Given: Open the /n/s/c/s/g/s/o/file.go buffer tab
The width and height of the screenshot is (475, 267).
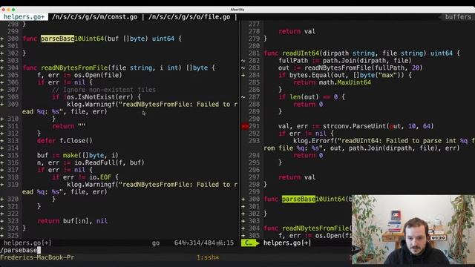Looking at the screenshot, I should (189, 17).
